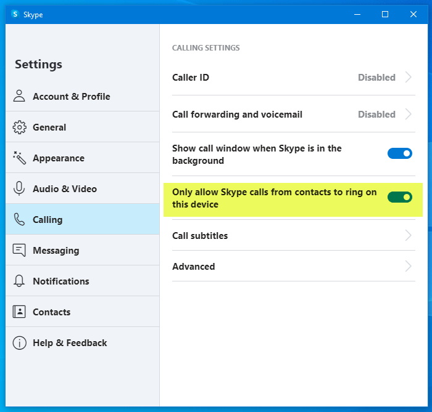
Task: Click the Help & Feedback info icon
Action: 19,343
